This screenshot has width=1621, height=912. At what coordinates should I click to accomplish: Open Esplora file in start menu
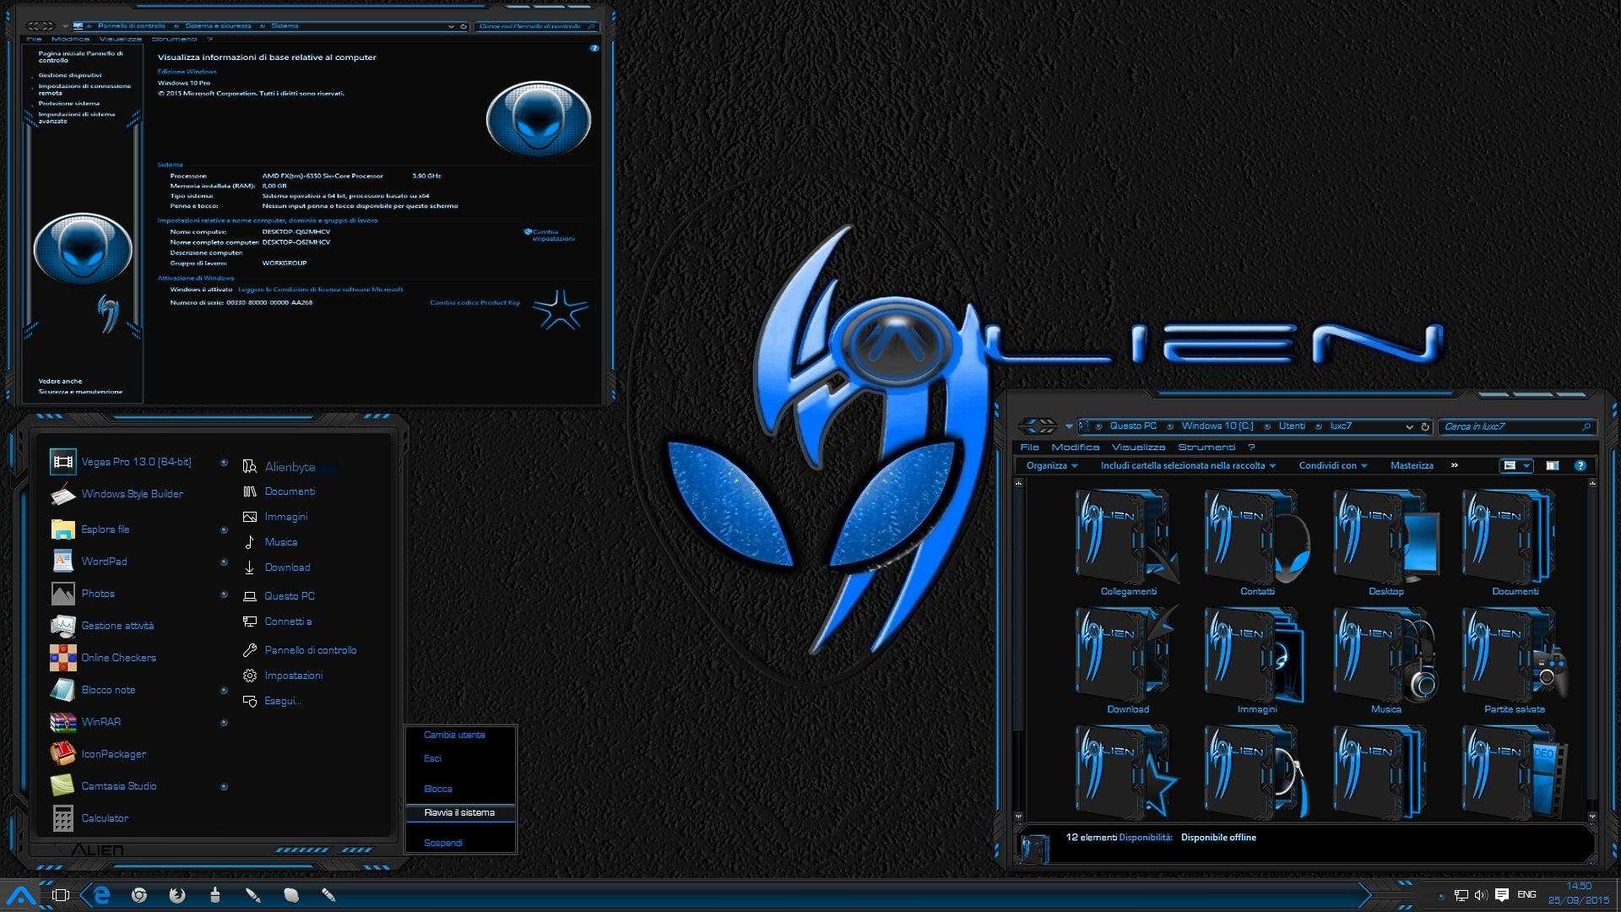[106, 529]
